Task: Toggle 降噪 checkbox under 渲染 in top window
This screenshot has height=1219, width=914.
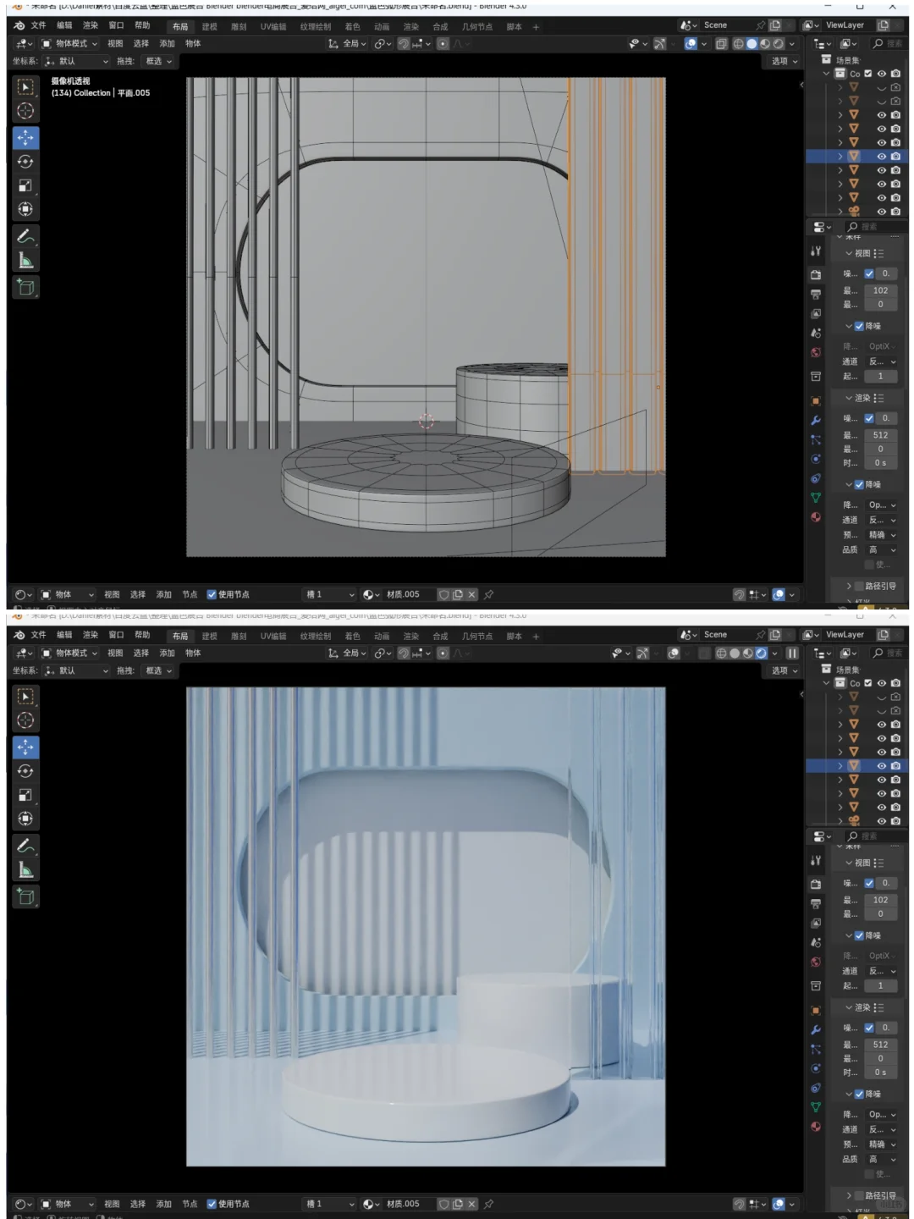Action: tap(859, 484)
